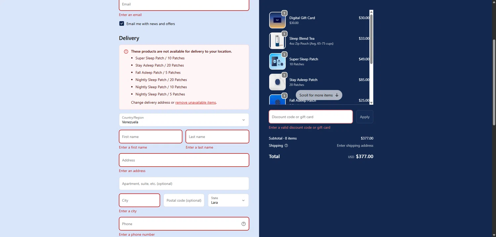Click the Stay Asleep Patch thumbnail

pyautogui.click(x=277, y=82)
